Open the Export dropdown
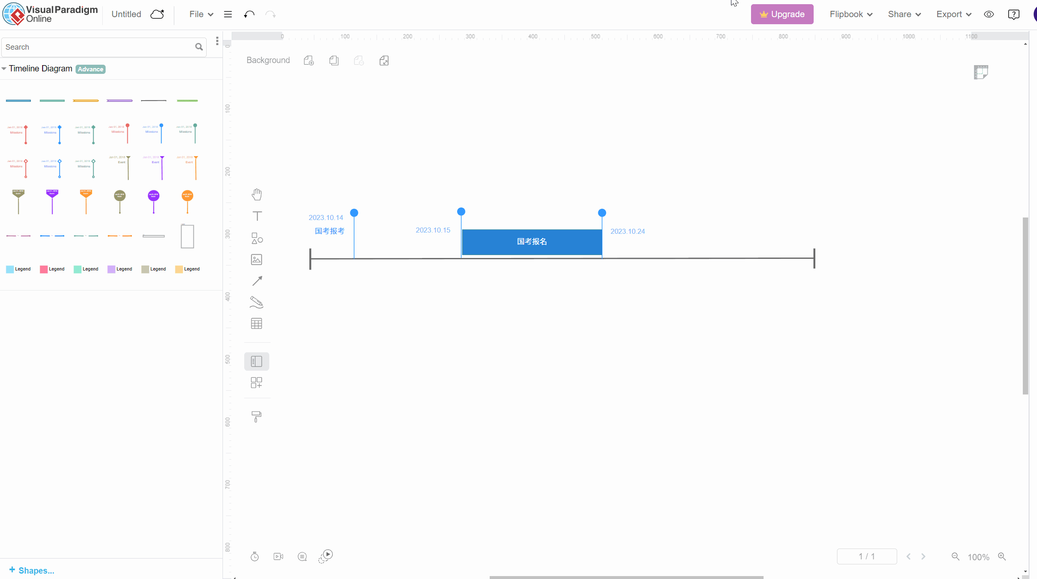Screen dimensions: 1037x579 [954, 15]
